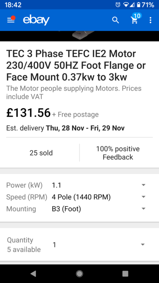Tap the TEC 3 Phase motor title

pos(76,66)
